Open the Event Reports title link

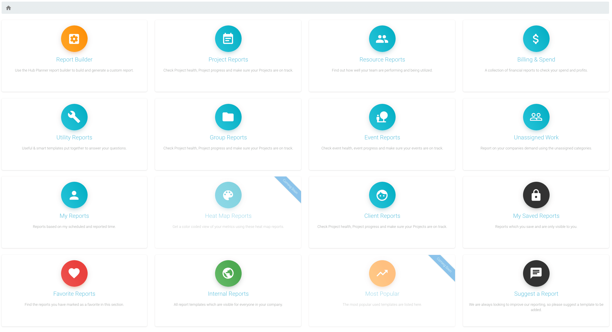[x=382, y=138]
